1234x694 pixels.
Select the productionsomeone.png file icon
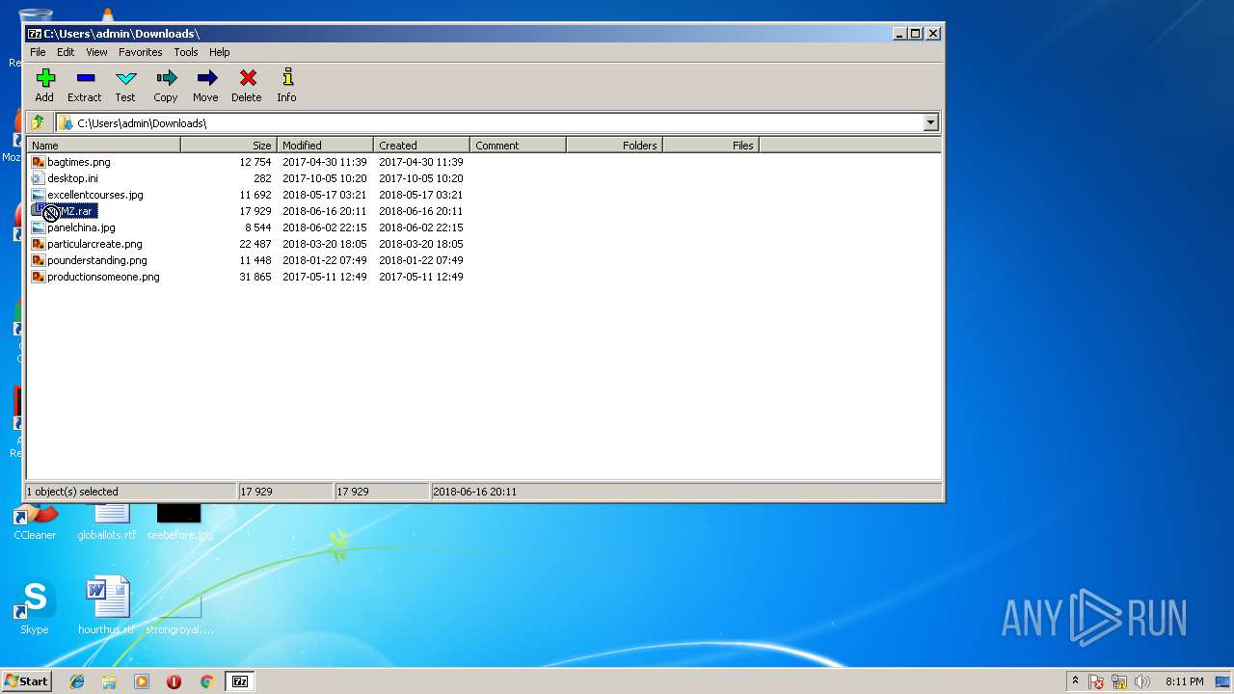pos(39,277)
